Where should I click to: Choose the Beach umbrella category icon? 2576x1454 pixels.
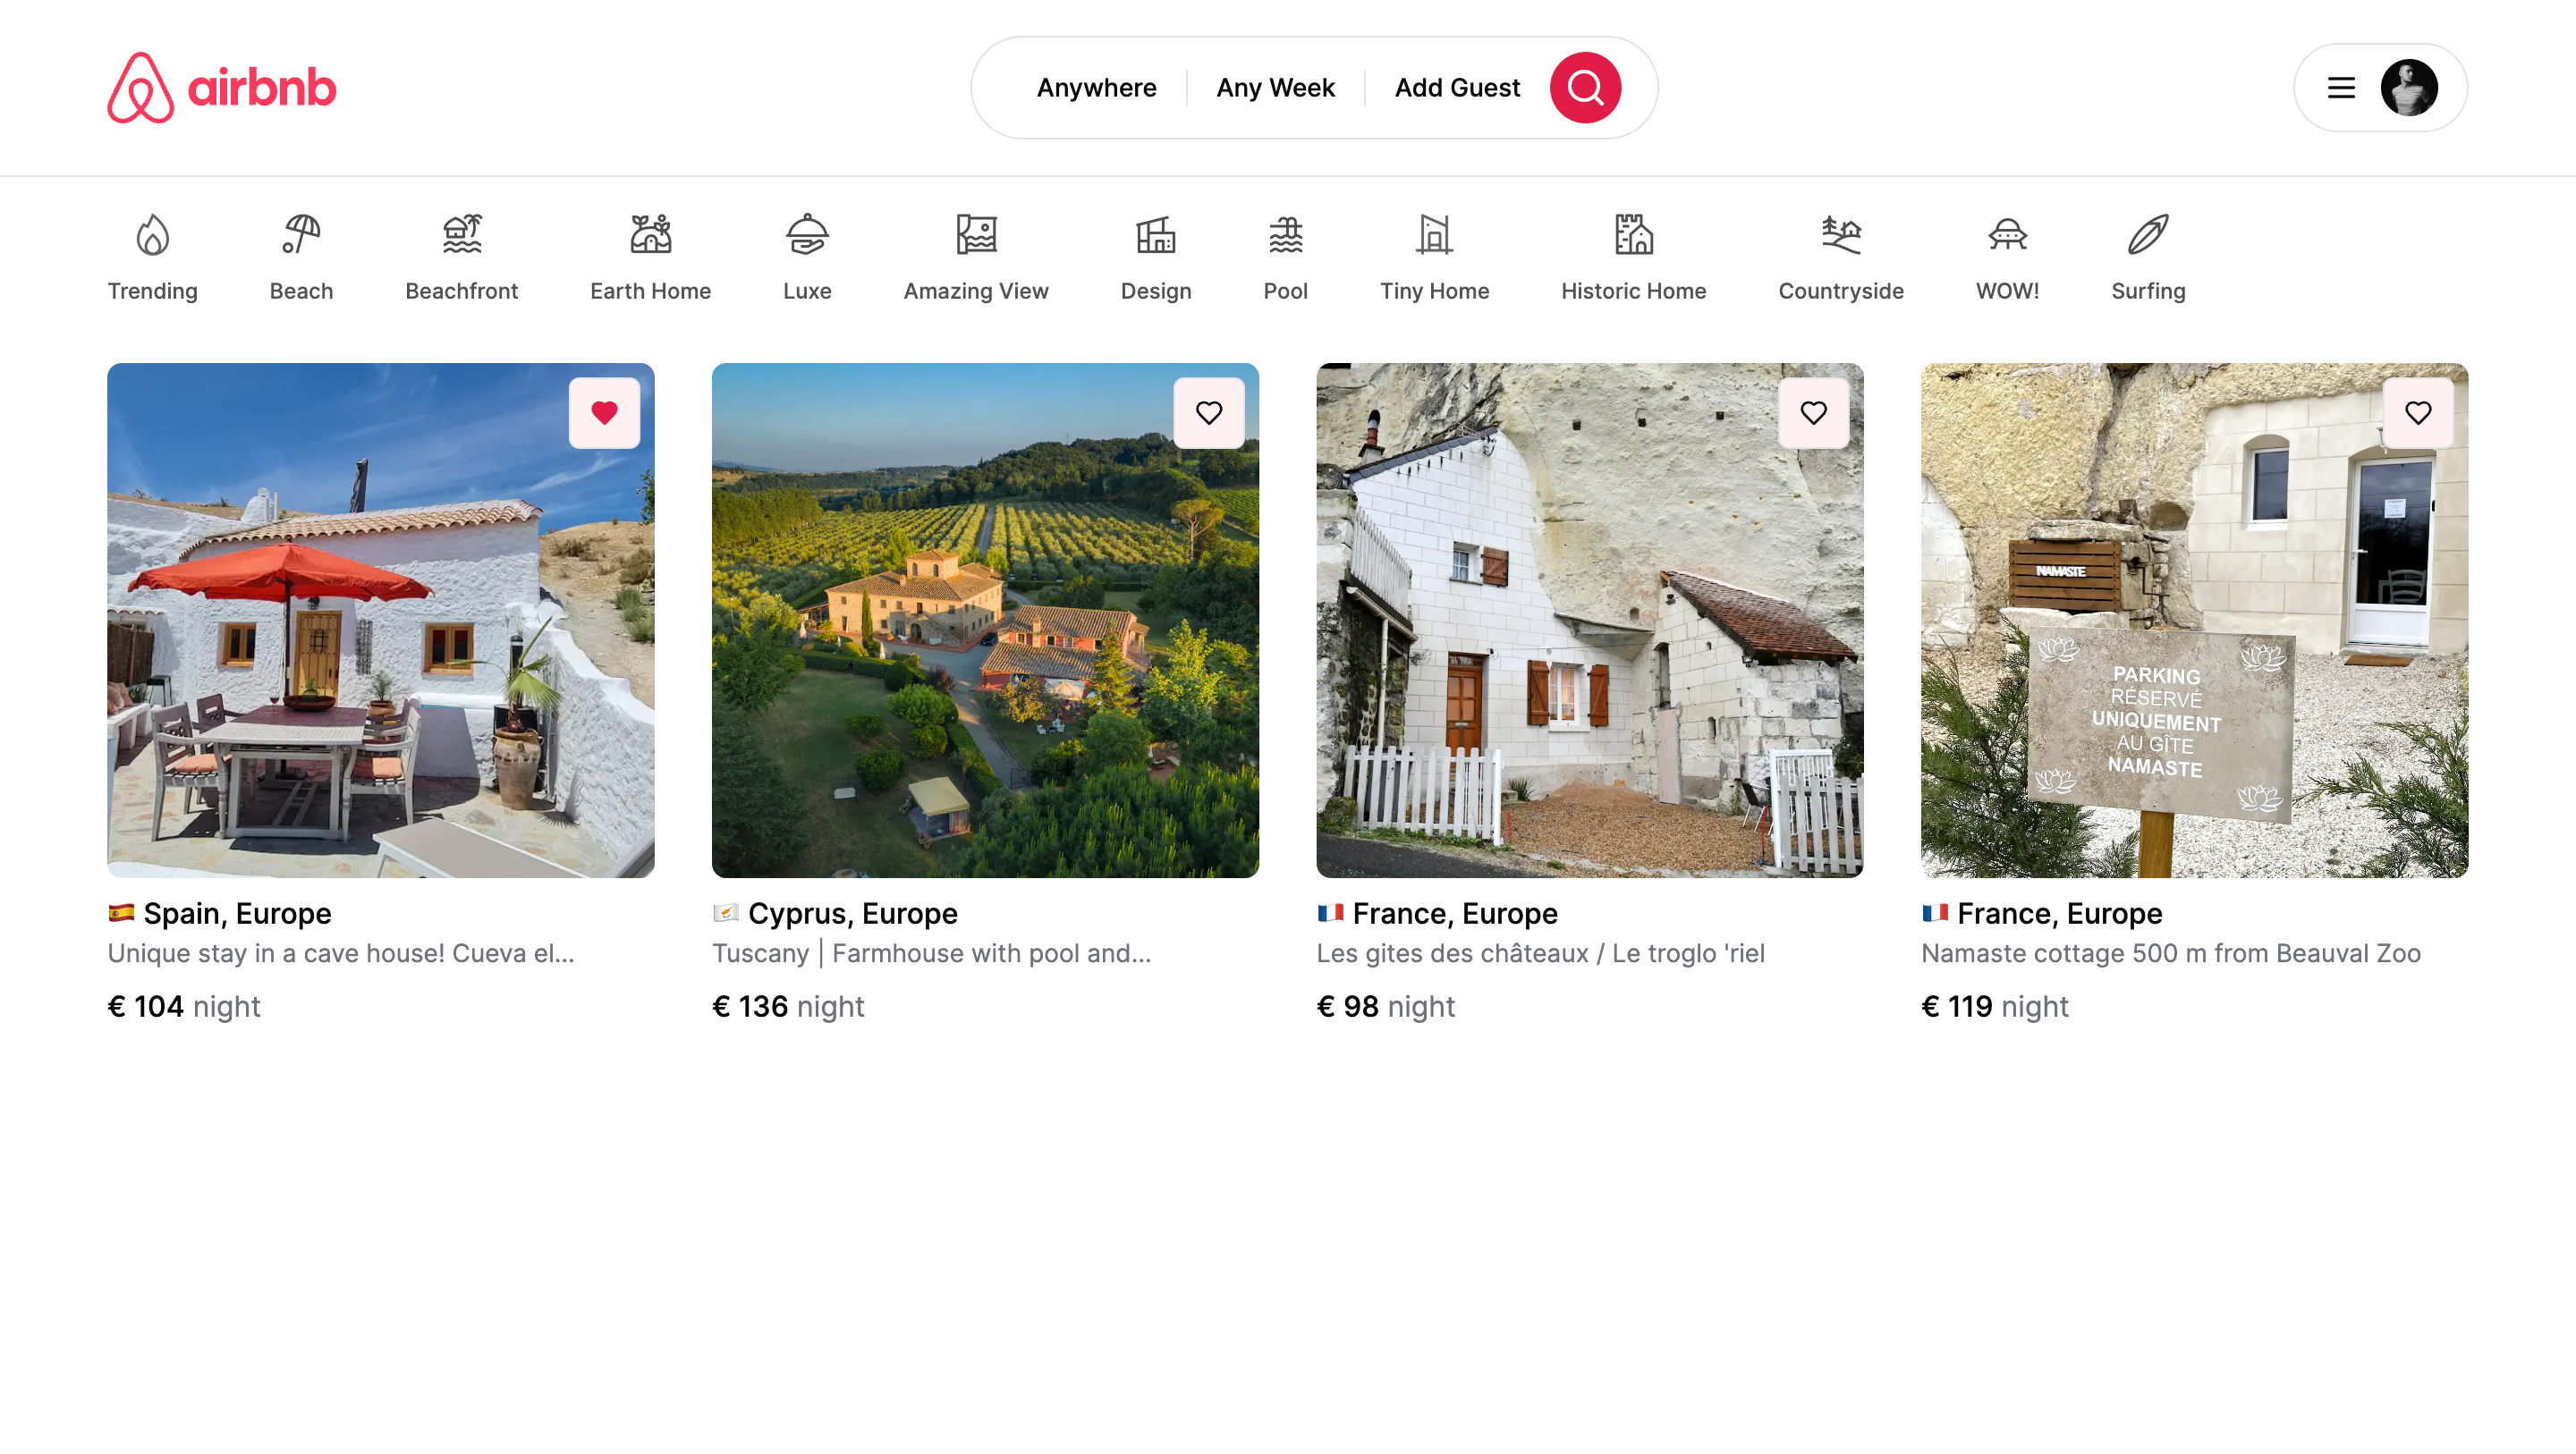(x=301, y=236)
